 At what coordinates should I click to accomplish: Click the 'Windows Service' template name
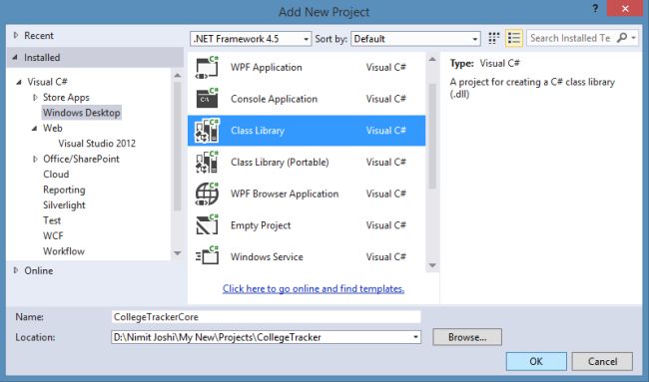click(267, 256)
